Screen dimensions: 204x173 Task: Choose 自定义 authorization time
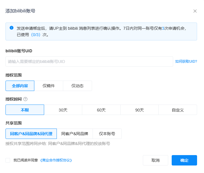click(178, 110)
